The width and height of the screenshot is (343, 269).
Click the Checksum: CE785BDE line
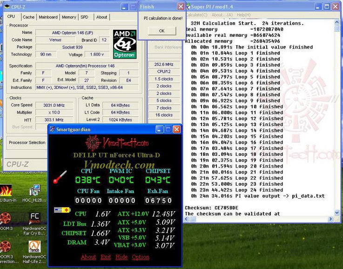[x=212, y=208]
